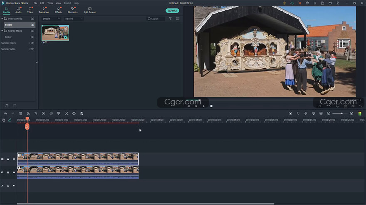366x205 pixels.
Task: Open the Color palette icon in toolbar
Action: click(x=51, y=113)
